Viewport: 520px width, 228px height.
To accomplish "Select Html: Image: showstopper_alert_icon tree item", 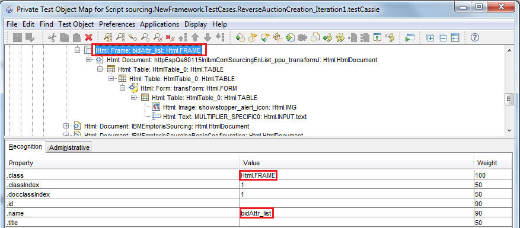I will pos(229,107).
